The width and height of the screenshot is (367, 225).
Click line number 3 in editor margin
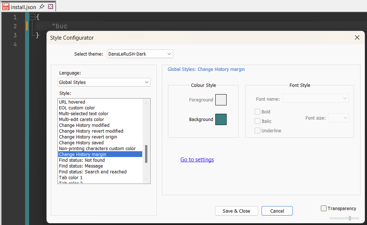click(x=15, y=35)
